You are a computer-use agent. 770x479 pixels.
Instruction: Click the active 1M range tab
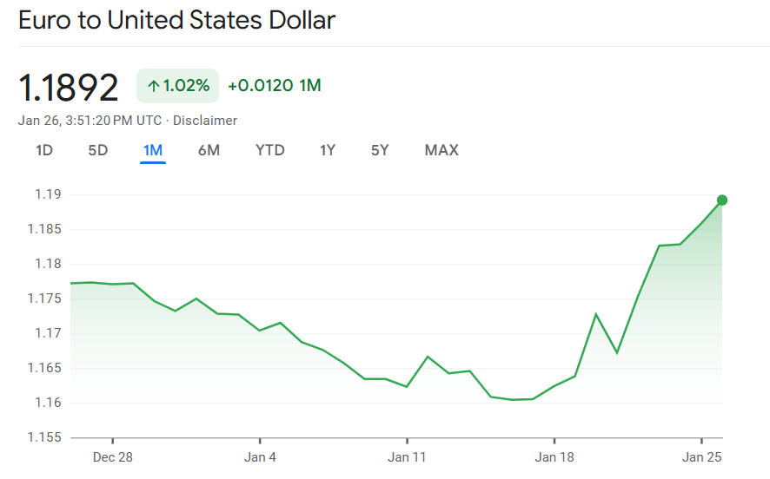click(x=153, y=150)
